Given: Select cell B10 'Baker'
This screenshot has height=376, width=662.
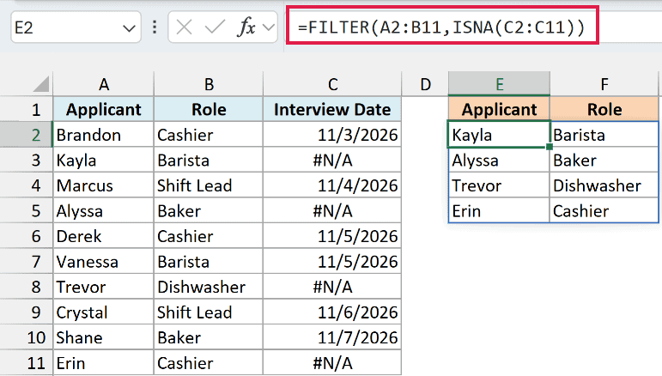Looking at the screenshot, I should point(209,337).
